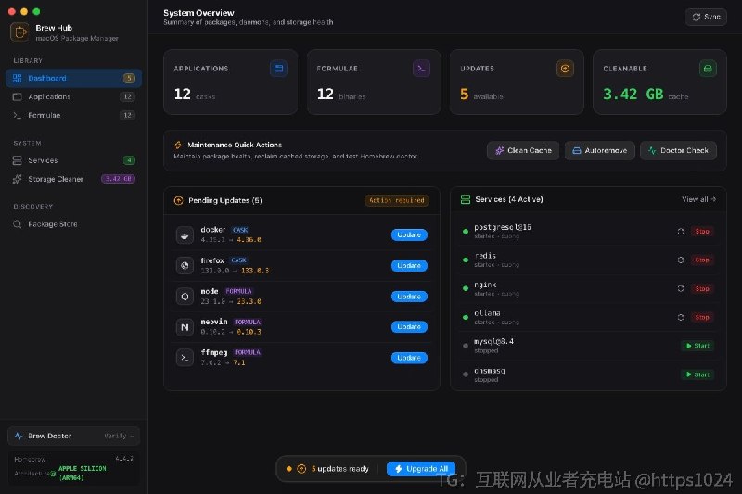Open Applications in the sidebar
This screenshot has height=494, width=742.
click(x=73, y=96)
